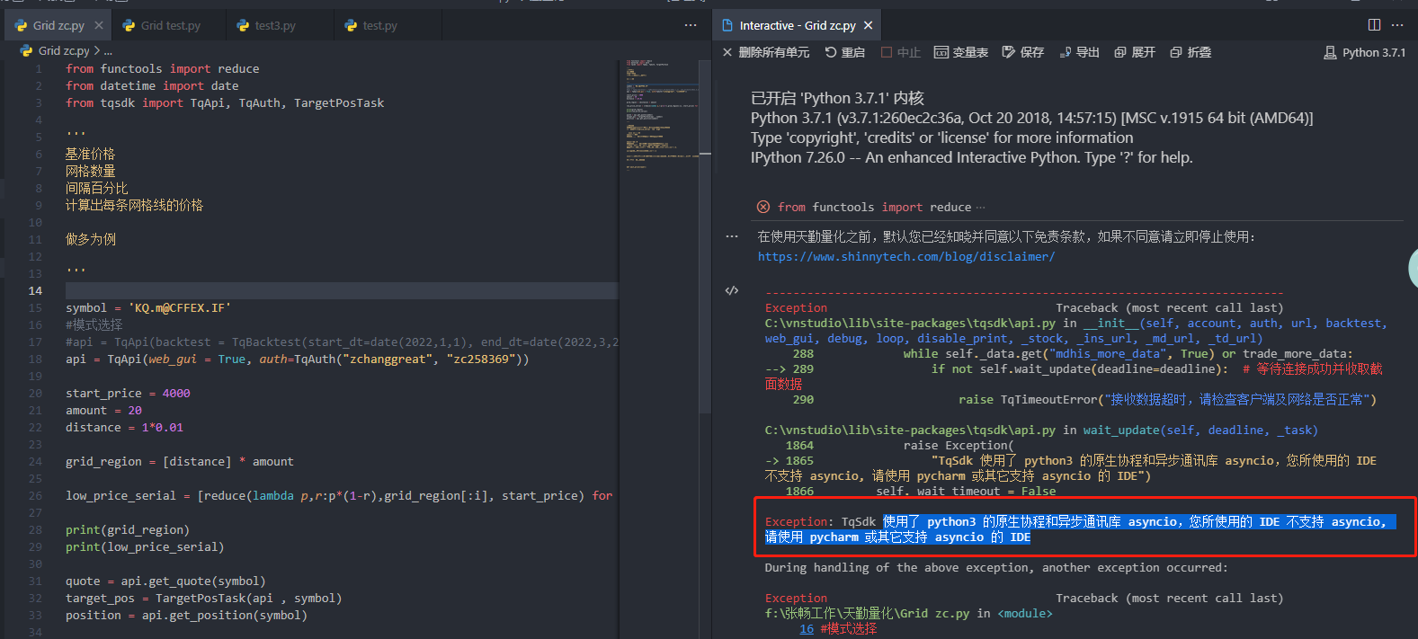Open the 变量表 variable explorer
The width and height of the screenshot is (1418, 639).
(x=961, y=52)
